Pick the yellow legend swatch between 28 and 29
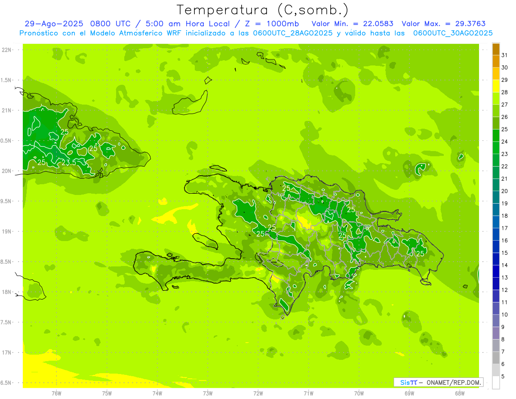This screenshot has height=399, width=516. (x=496, y=86)
